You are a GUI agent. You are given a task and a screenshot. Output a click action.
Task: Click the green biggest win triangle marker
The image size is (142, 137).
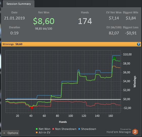[x=114, y=58]
